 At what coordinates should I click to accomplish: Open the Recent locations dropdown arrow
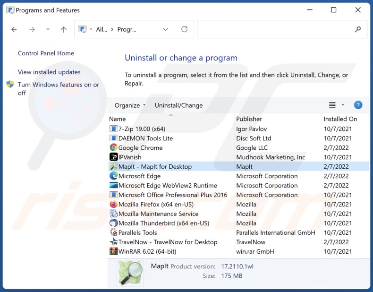click(x=48, y=29)
